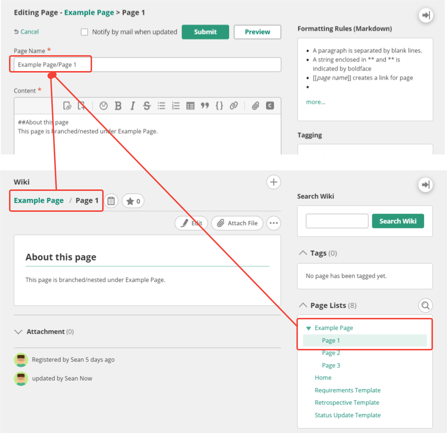Viewport: 447px width, 433px height.
Task: Insert a quote block from the toolbar
Action: [x=205, y=106]
